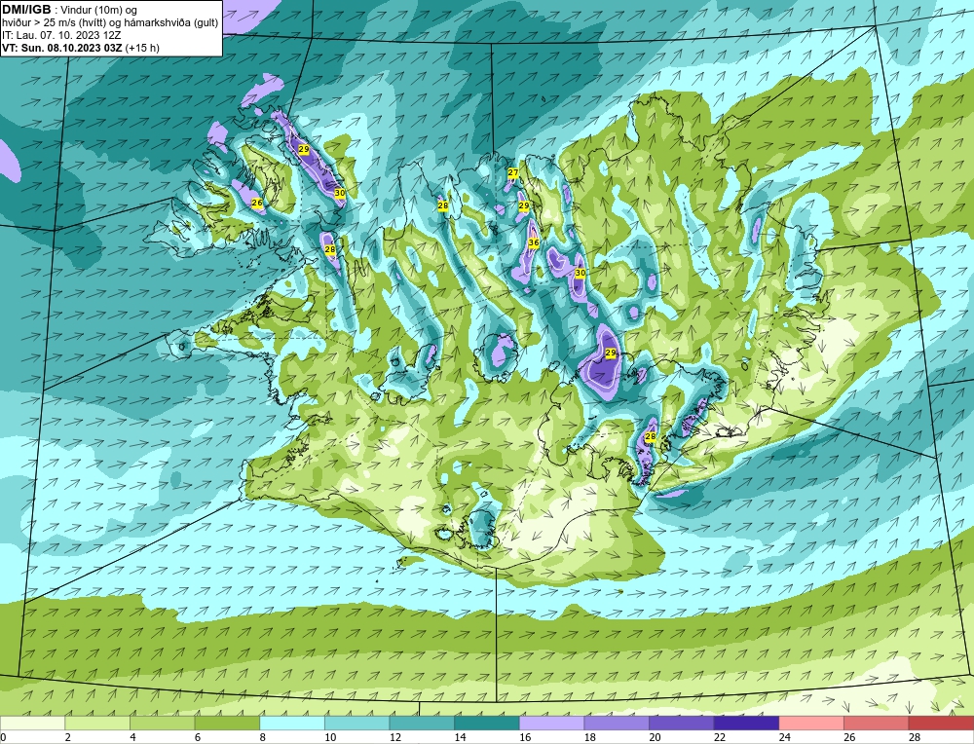Choose the 10–12 m/s cyan legend swatch

click(357, 723)
